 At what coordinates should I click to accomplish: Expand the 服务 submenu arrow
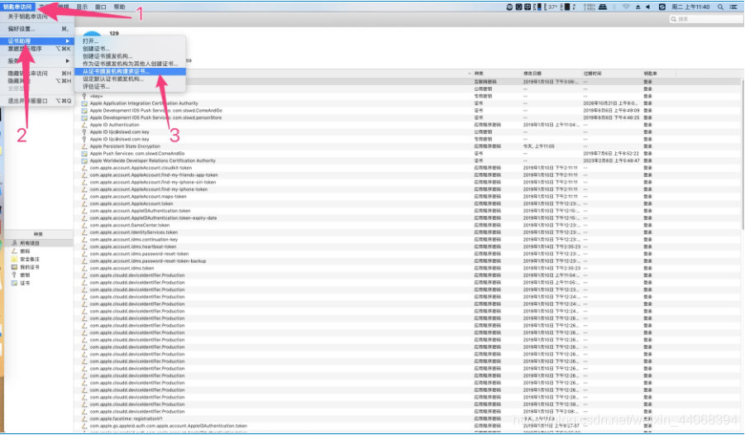pyautogui.click(x=68, y=61)
